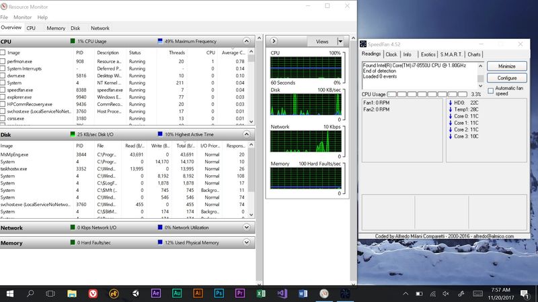Open the Action Center notifications

(x=525, y=294)
